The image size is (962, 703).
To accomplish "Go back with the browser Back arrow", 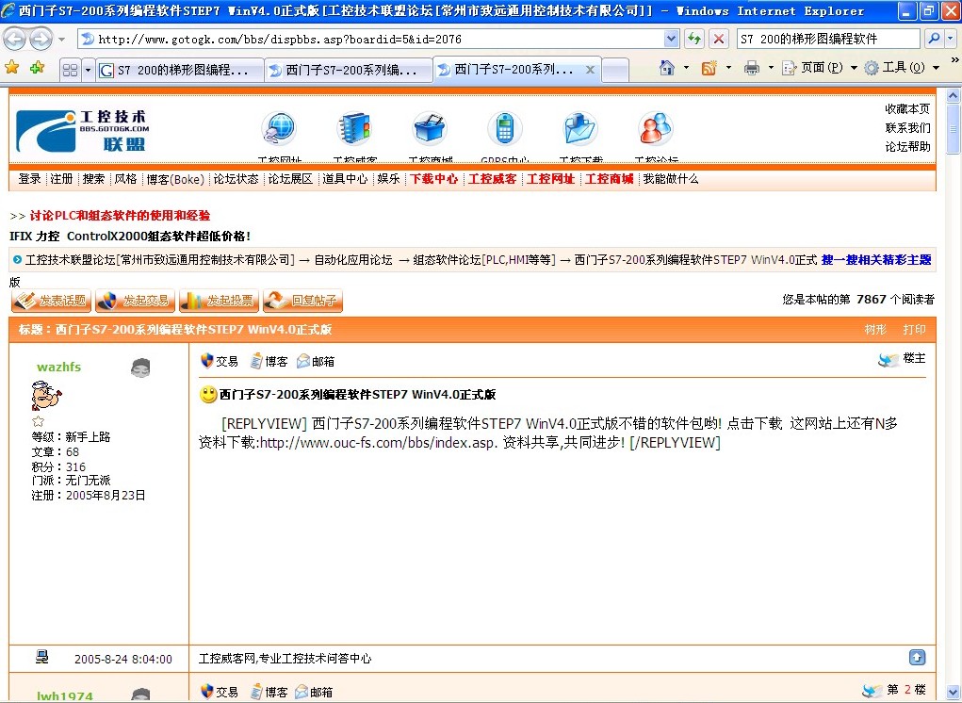I will tap(15, 40).
